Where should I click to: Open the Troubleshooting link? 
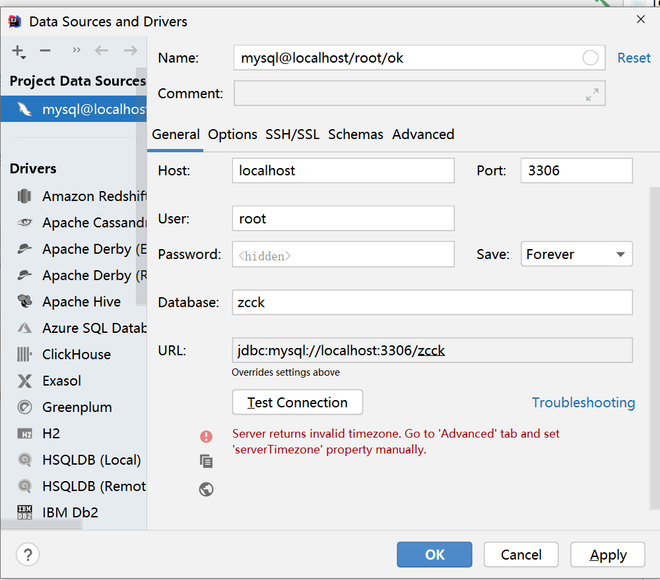(x=583, y=403)
